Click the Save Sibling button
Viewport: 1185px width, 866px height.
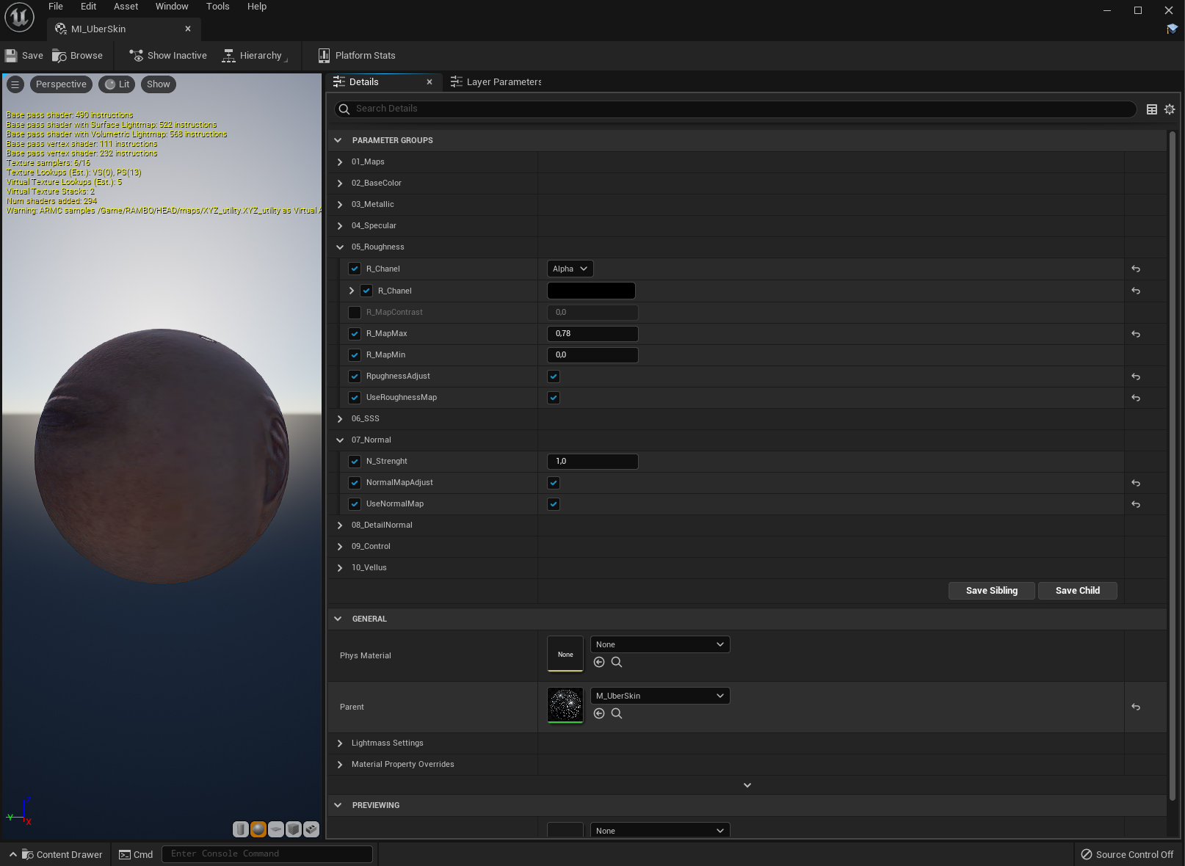click(991, 591)
